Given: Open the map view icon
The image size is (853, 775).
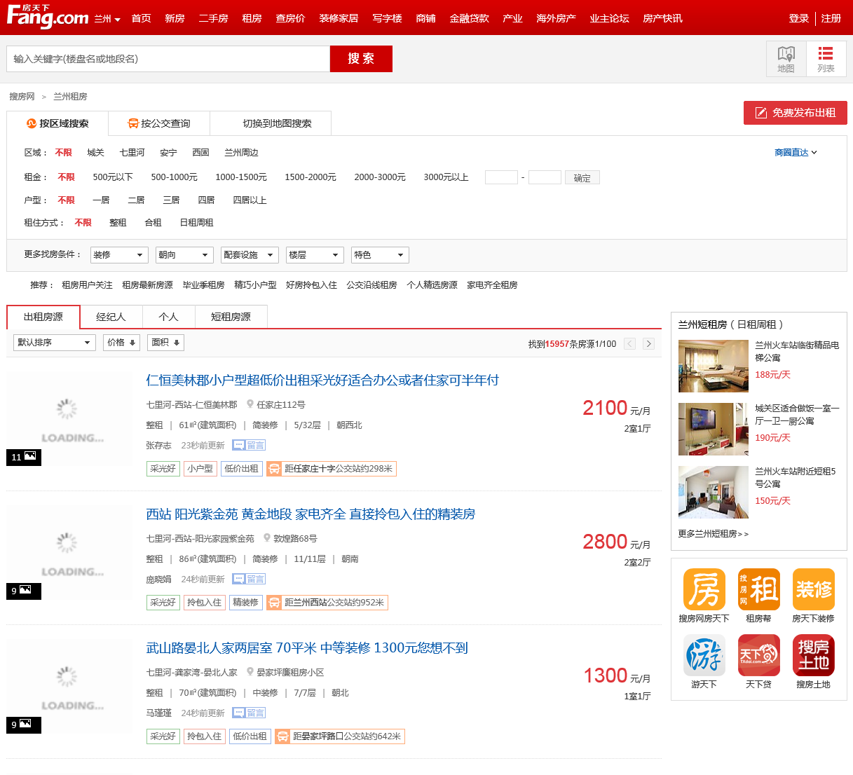Looking at the screenshot, I should pyautogui.click(x=786, y=59).
